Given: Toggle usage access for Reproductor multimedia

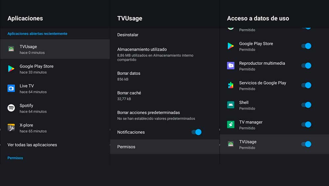Looking at the screenshot, I should tap(306, 66).
